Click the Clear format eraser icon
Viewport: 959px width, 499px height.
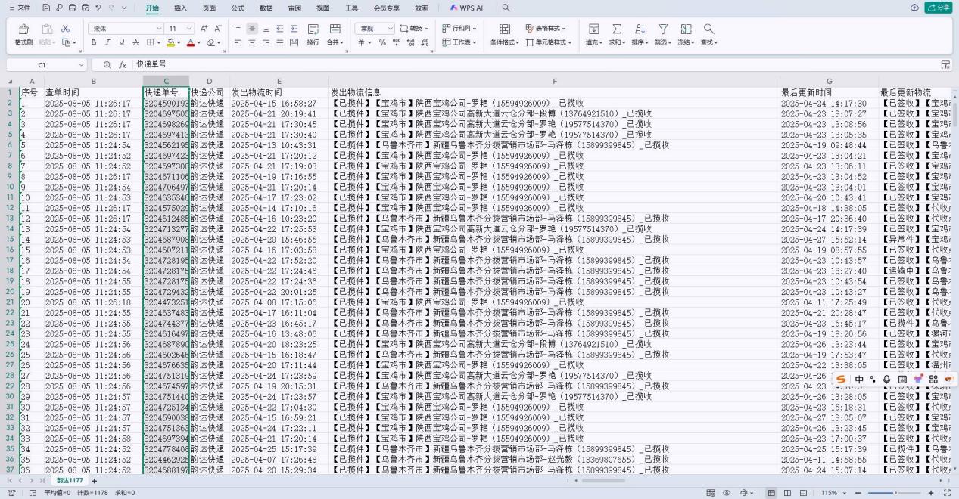click(x=210, y=42)
